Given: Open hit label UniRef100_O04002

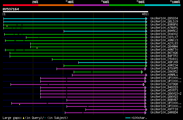Looking at the screenshot, I should click(164, 34).
